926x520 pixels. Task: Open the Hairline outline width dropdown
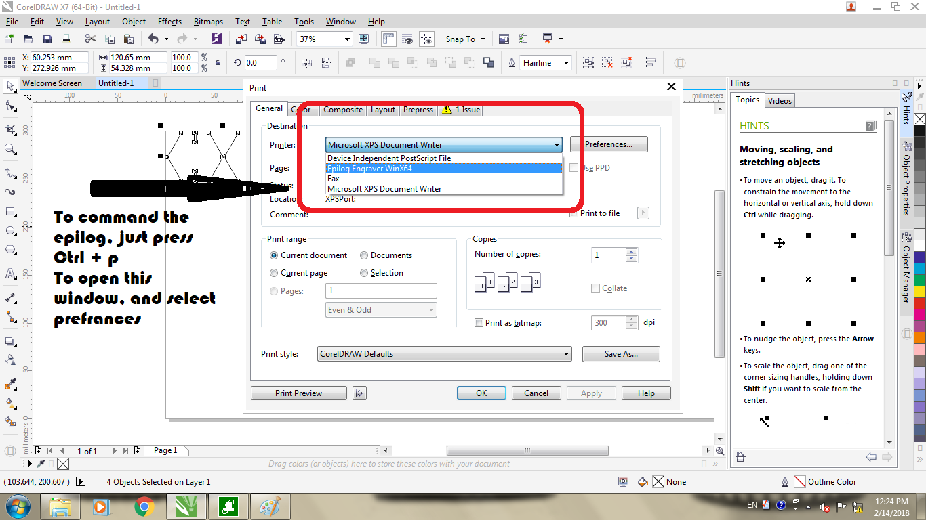pos(566,63)
